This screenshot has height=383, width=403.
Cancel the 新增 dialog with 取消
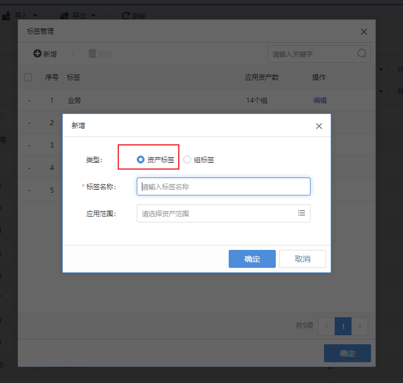coord(302,259)
